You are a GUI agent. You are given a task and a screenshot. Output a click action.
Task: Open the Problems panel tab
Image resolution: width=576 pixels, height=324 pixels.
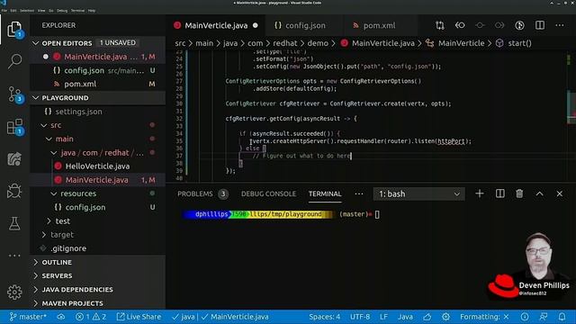click(x=202, y=193)
